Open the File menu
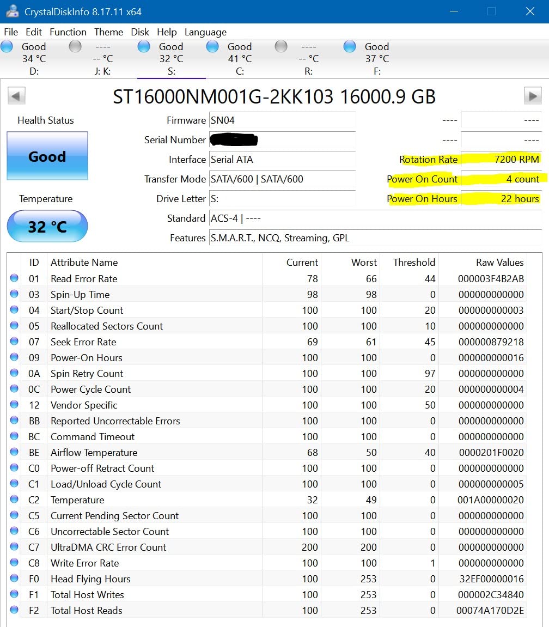Viewport: 549px width, 627px height. [x=11, y=32]
